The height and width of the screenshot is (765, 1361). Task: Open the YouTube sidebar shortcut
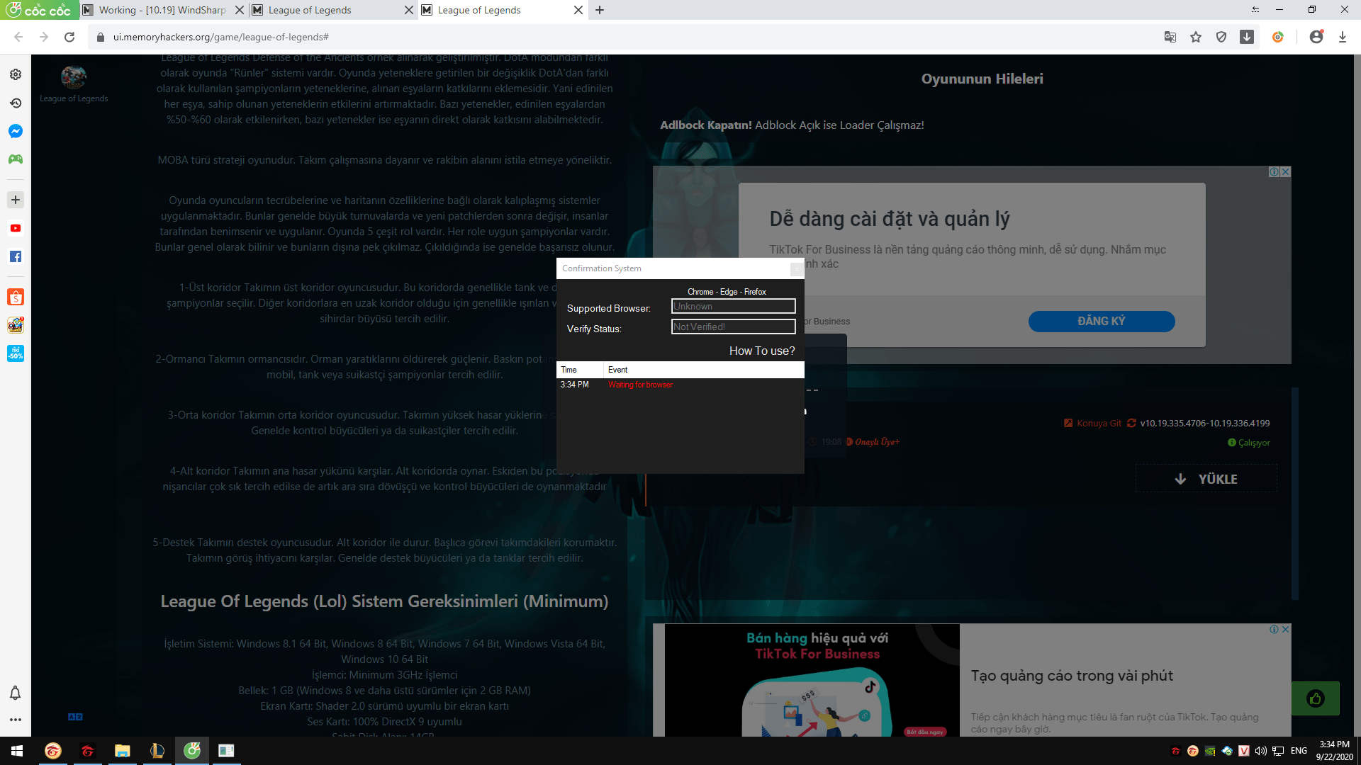pos(16,228)
